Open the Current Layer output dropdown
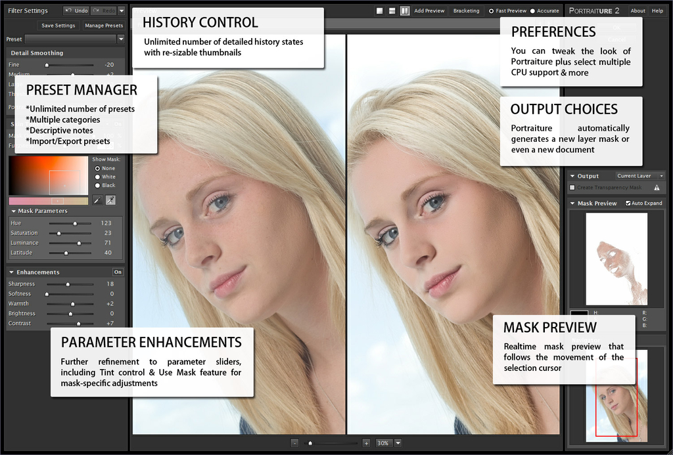The image size is (673, 455). tap(640, 176)
